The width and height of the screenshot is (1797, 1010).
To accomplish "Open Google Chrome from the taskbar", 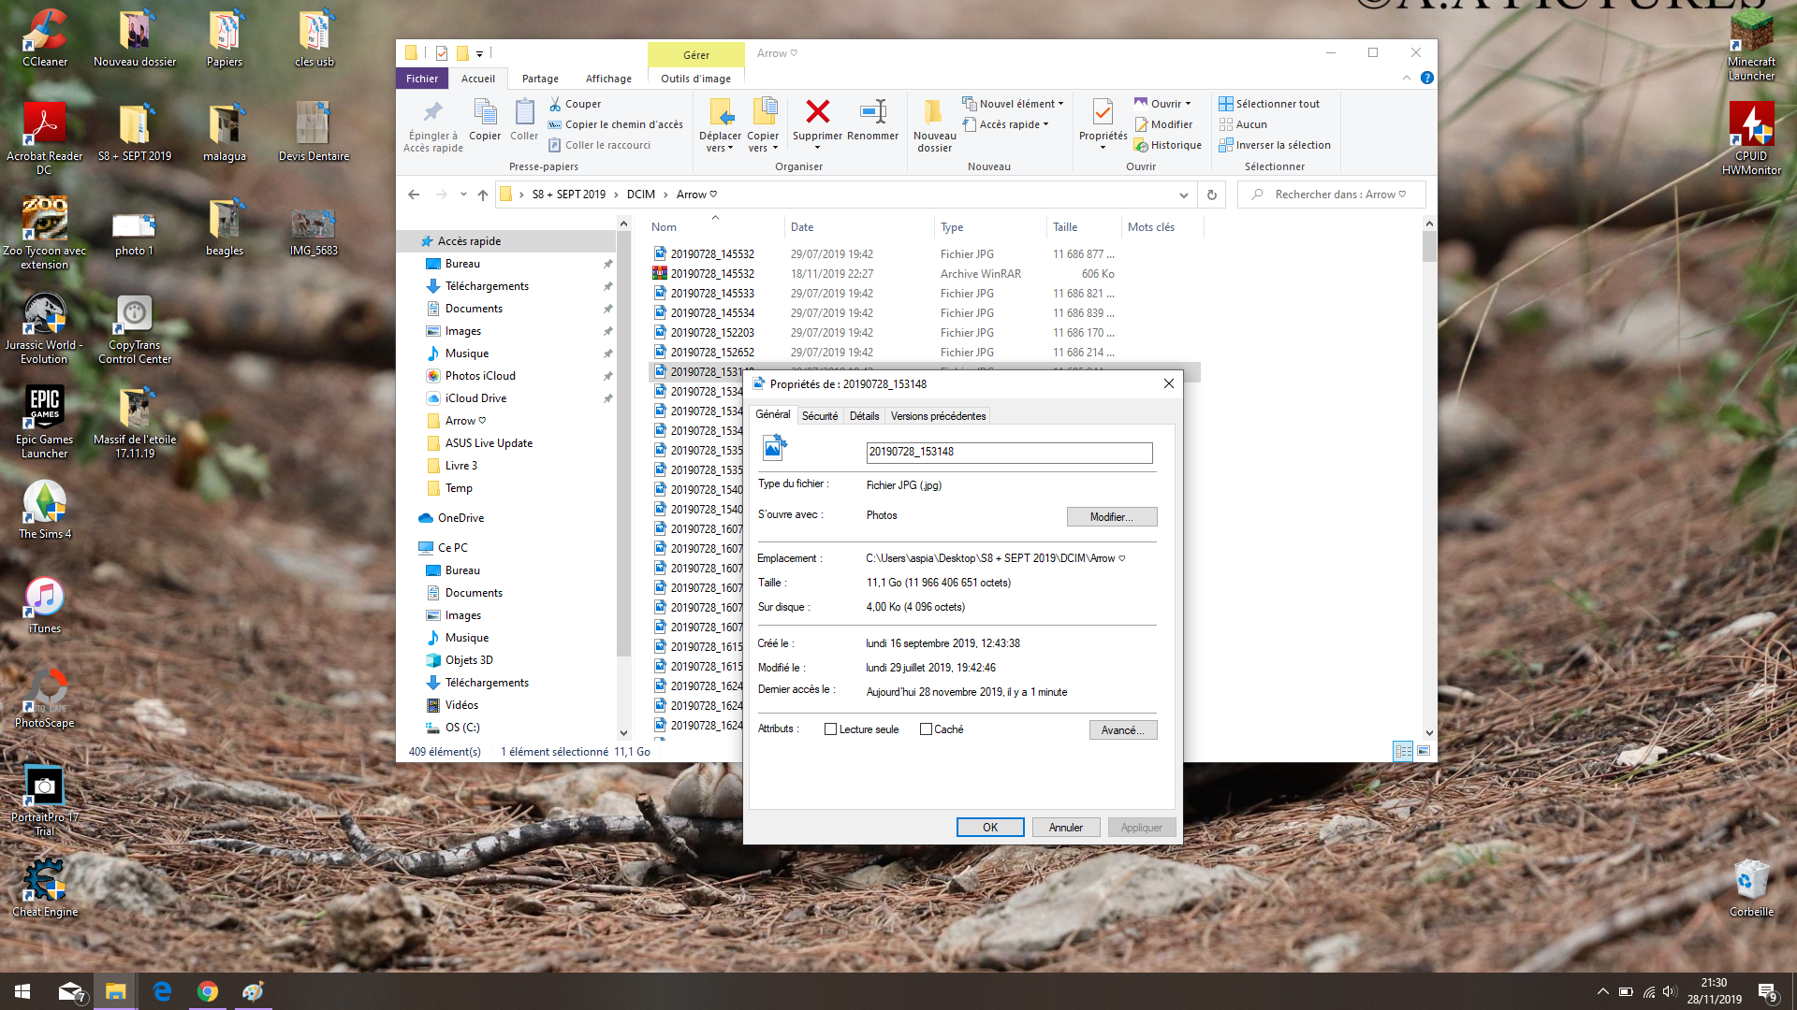I will tap(208, 991).
